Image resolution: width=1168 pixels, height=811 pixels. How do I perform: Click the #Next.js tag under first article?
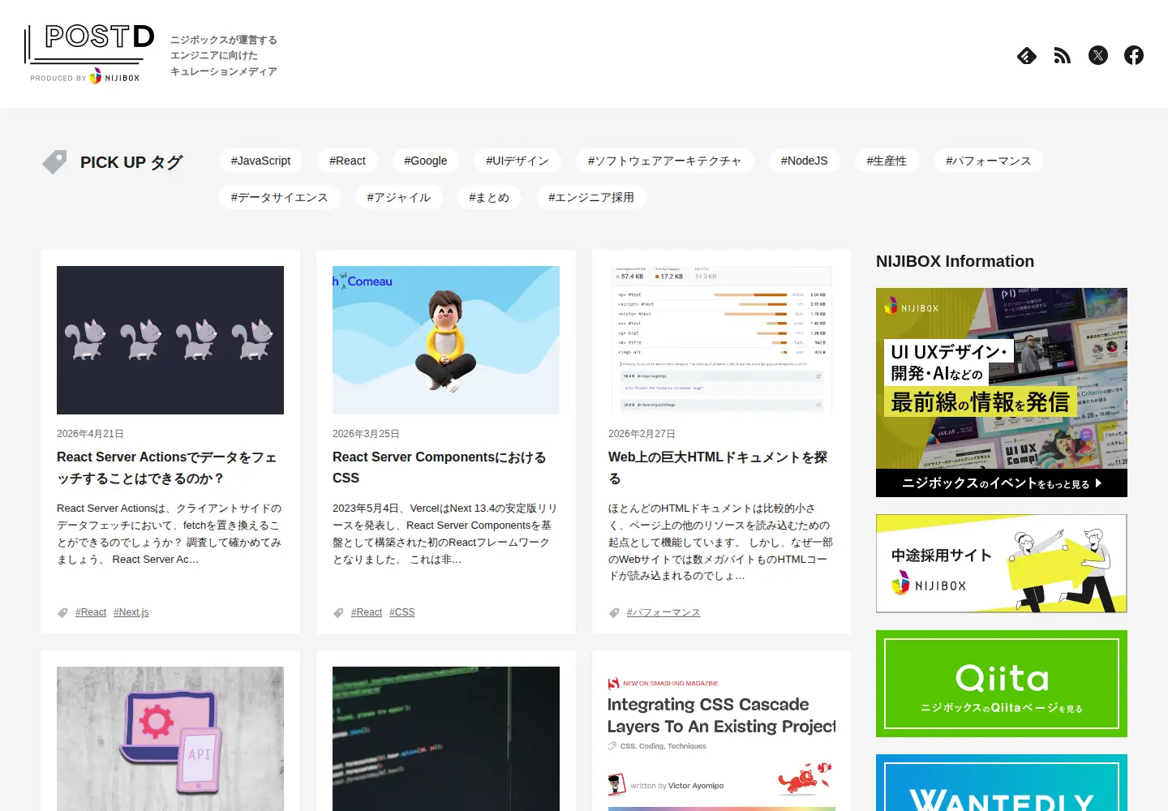pos(131,612)
